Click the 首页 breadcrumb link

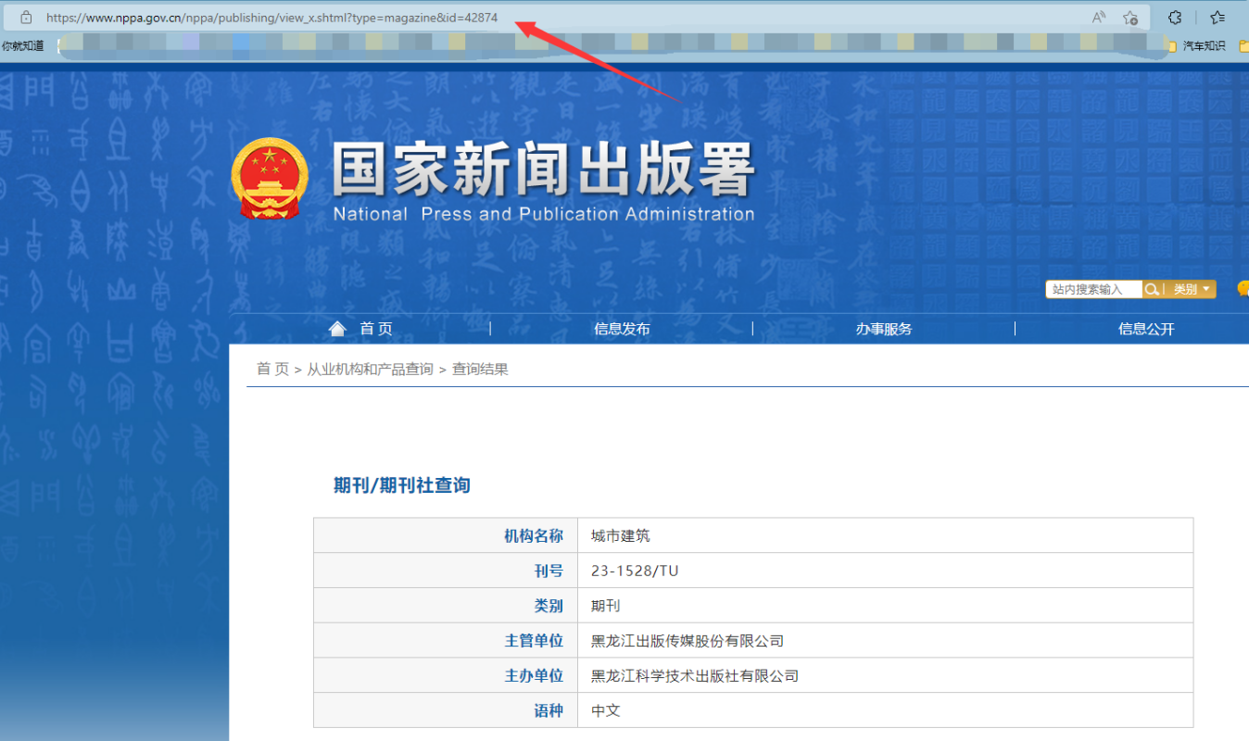272,369
